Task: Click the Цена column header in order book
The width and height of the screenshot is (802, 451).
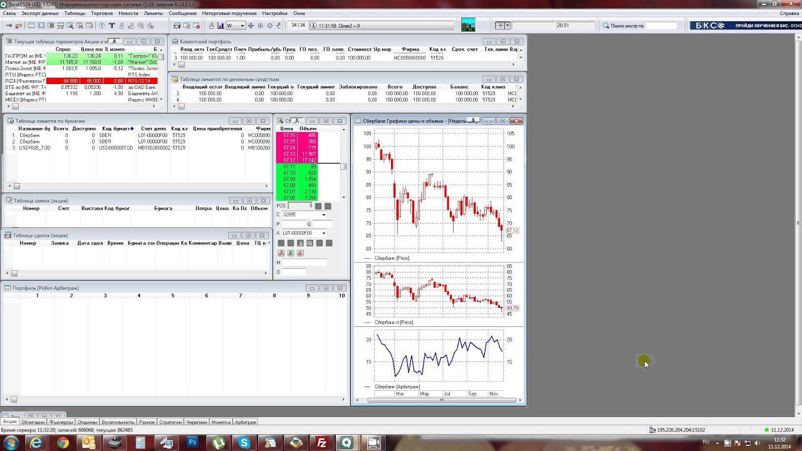Action: click(286, 128)
